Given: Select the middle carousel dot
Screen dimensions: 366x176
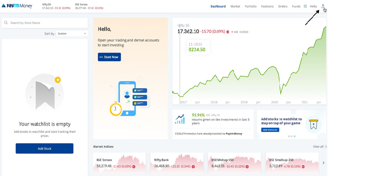Looking at the screenshot, I should [x=292, y=137].
